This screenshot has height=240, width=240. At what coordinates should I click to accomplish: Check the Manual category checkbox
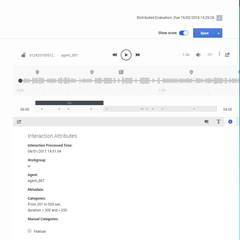point(29,231)
